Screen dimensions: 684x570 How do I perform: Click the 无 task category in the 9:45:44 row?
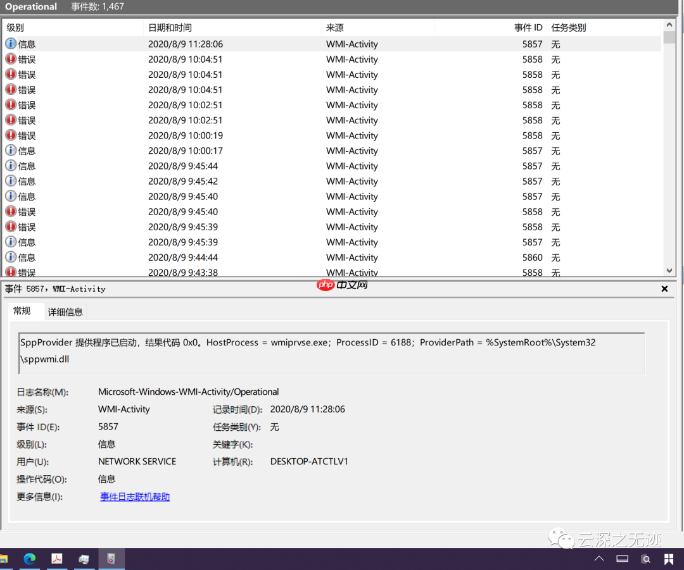tap(555, 166)
